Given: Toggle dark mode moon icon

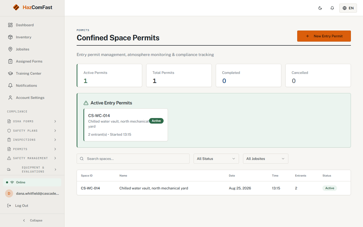Looking at the screenshot, I should pyautogui.click(x=320, y=8).
